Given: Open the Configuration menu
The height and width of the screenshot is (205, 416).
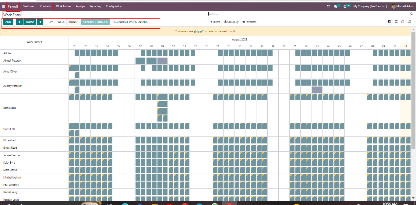Looking at the screenshot, I should coord(114,6).
